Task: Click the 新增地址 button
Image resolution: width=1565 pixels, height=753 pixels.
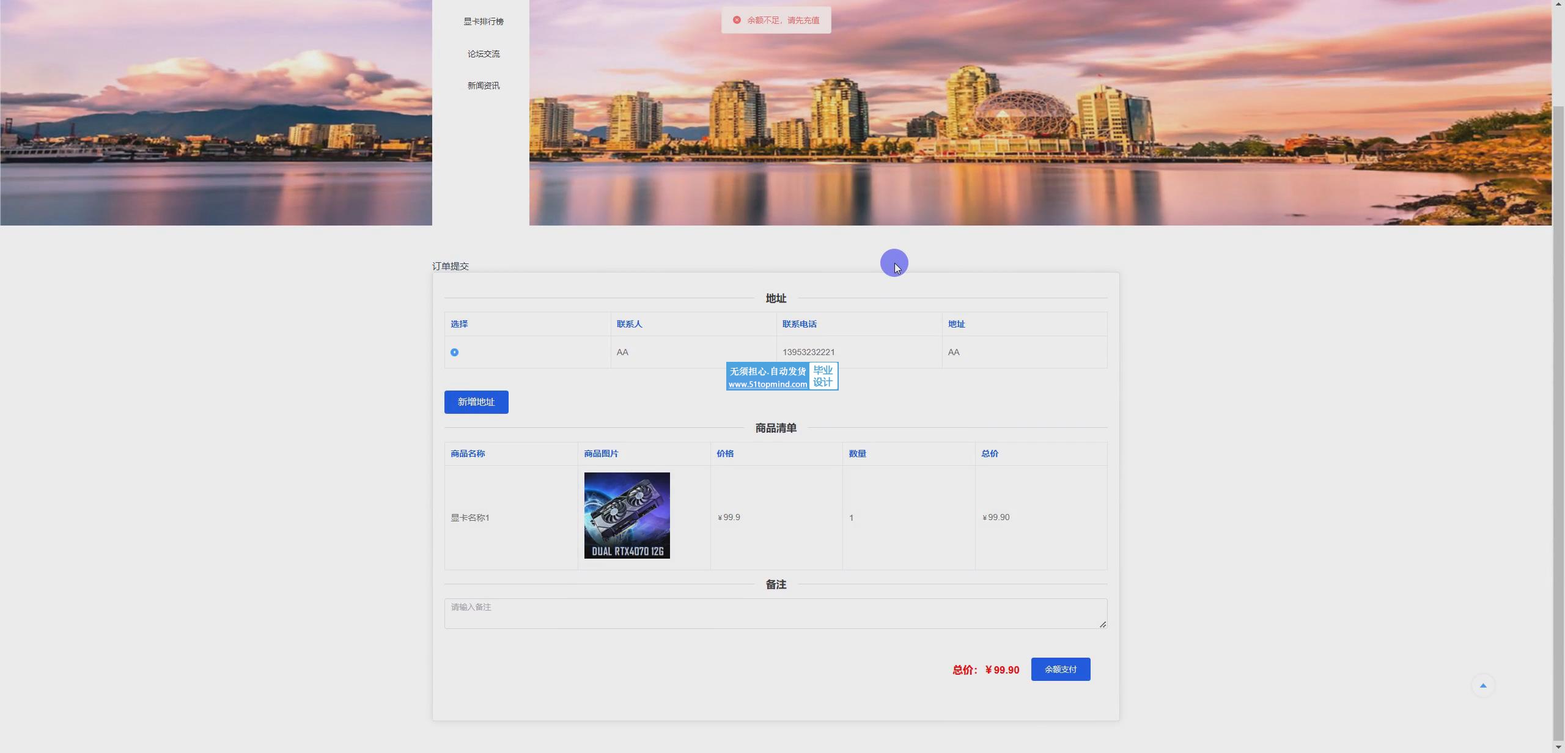Action: [476, 402]
